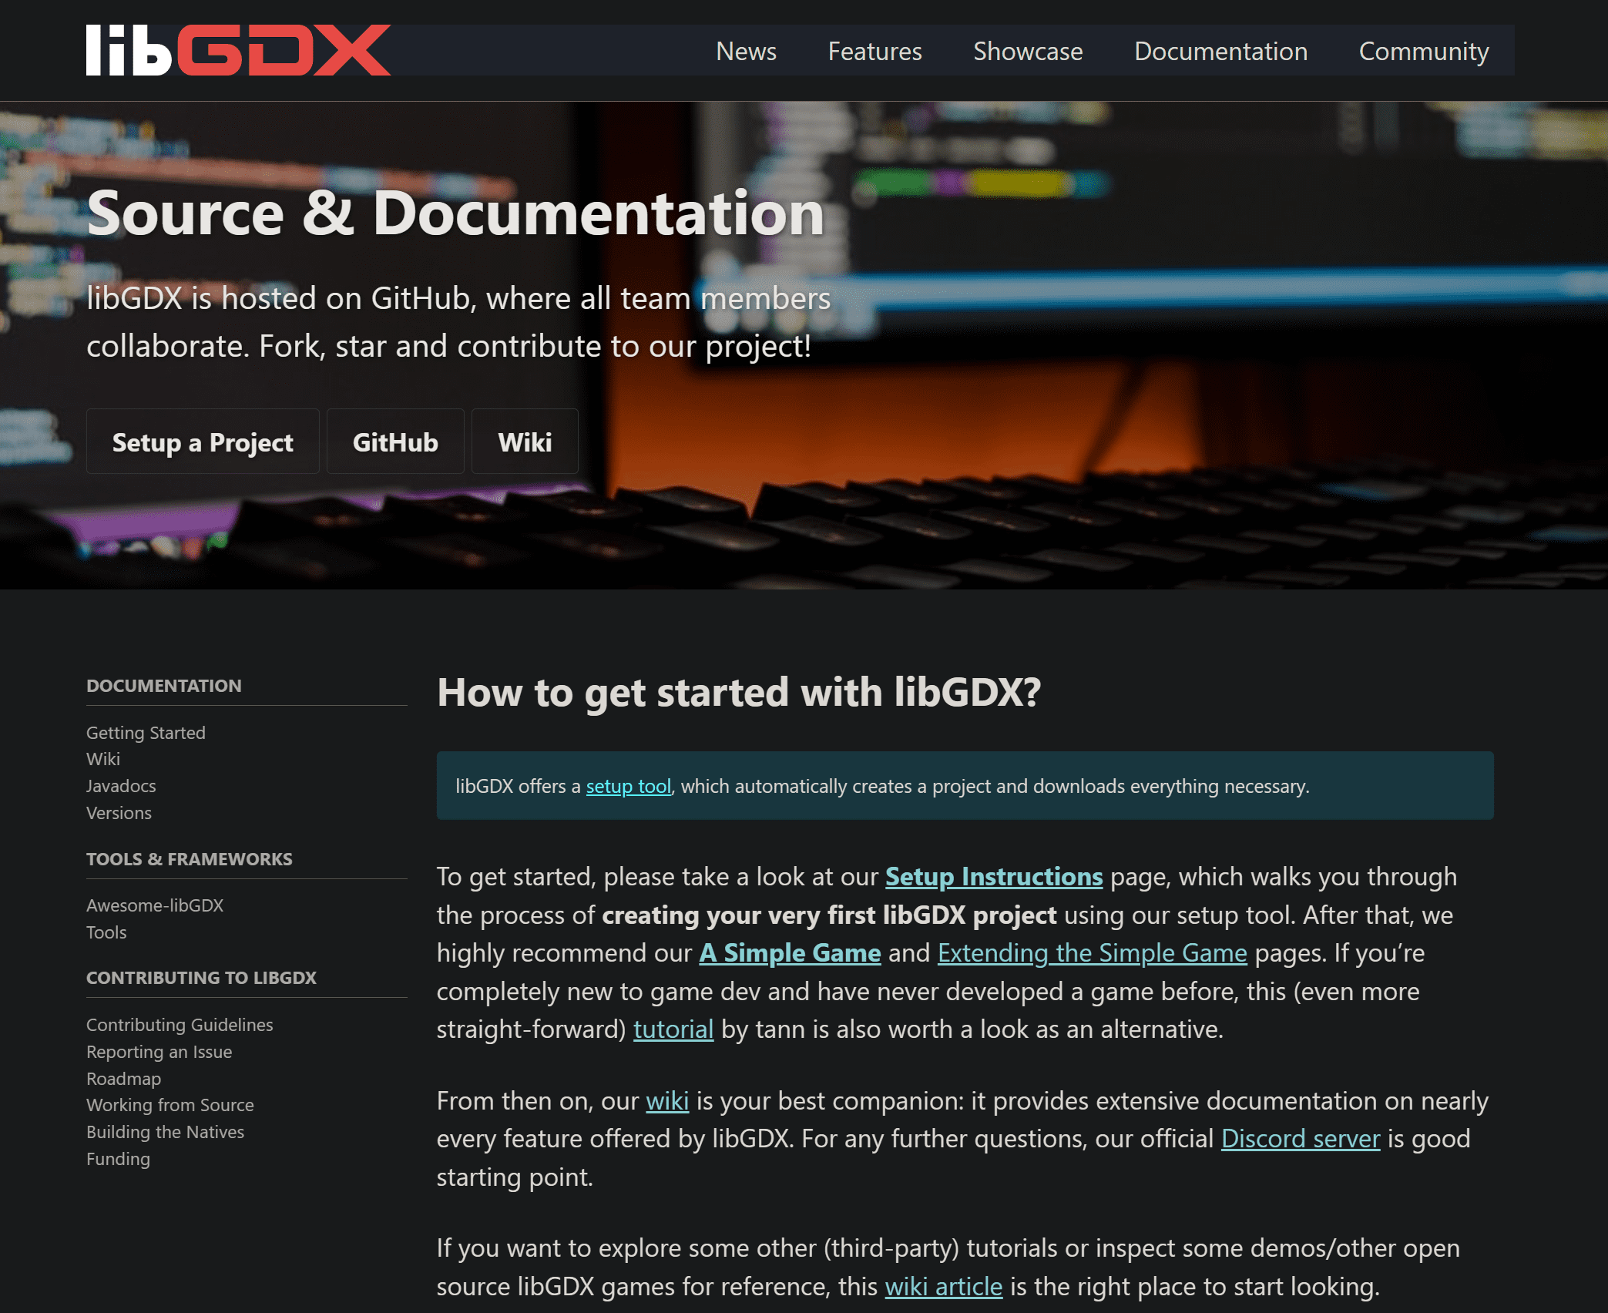Open the Setup Instructions link

point(993,877)
